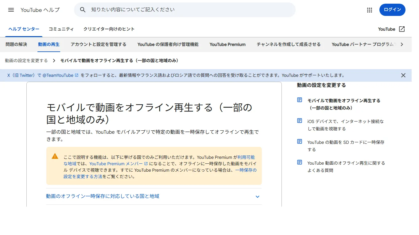Screen dimensions: 419x235
Task: Click the sidebar heading 動画の設定を変更する
Action: click(x=321, y=85)
